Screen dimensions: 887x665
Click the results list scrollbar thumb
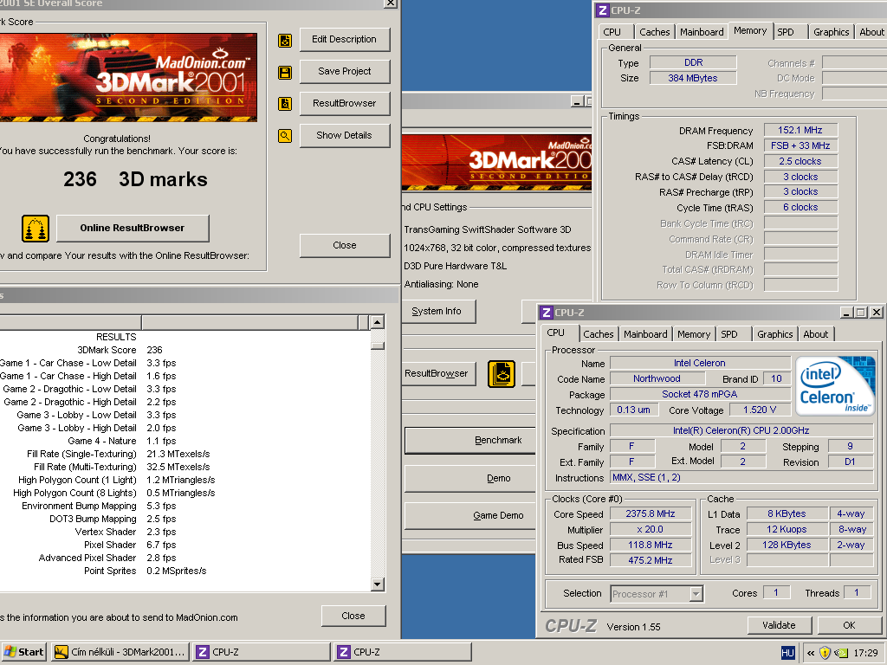(378, 345)
